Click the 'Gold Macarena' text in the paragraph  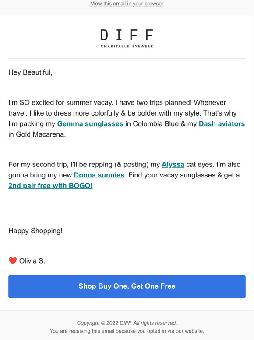pos(41,134)
